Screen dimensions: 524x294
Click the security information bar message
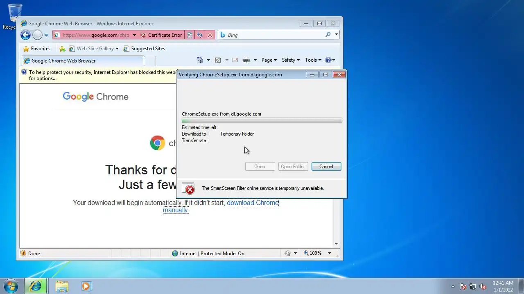(x=98, y=75)
